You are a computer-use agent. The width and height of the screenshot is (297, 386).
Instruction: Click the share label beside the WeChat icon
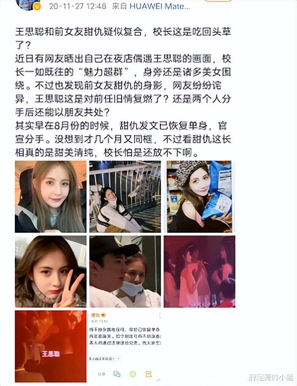tap(101, 374)
